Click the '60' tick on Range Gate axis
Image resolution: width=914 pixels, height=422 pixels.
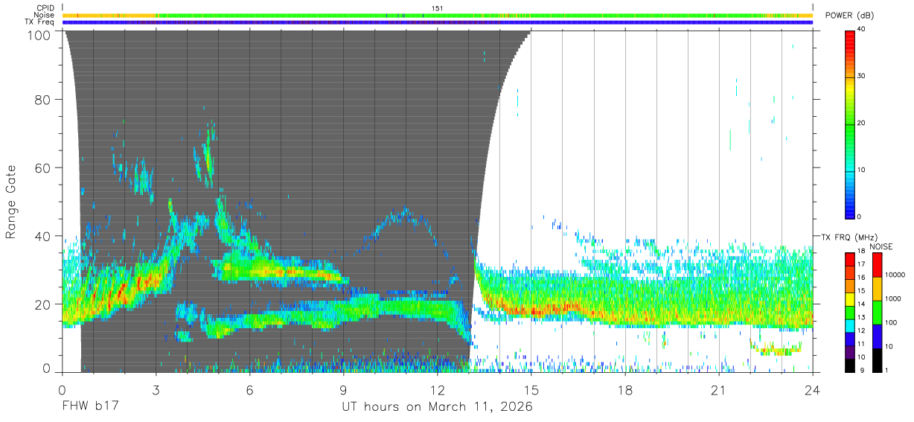click(44, 167)
